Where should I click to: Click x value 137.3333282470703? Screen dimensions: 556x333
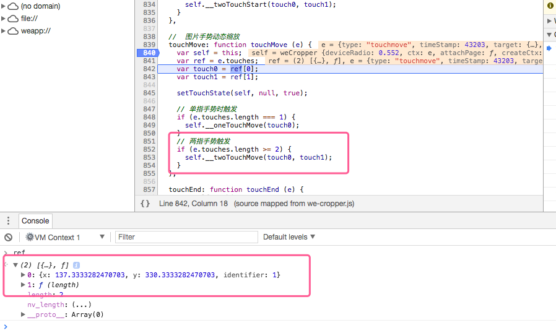point(90,275)
